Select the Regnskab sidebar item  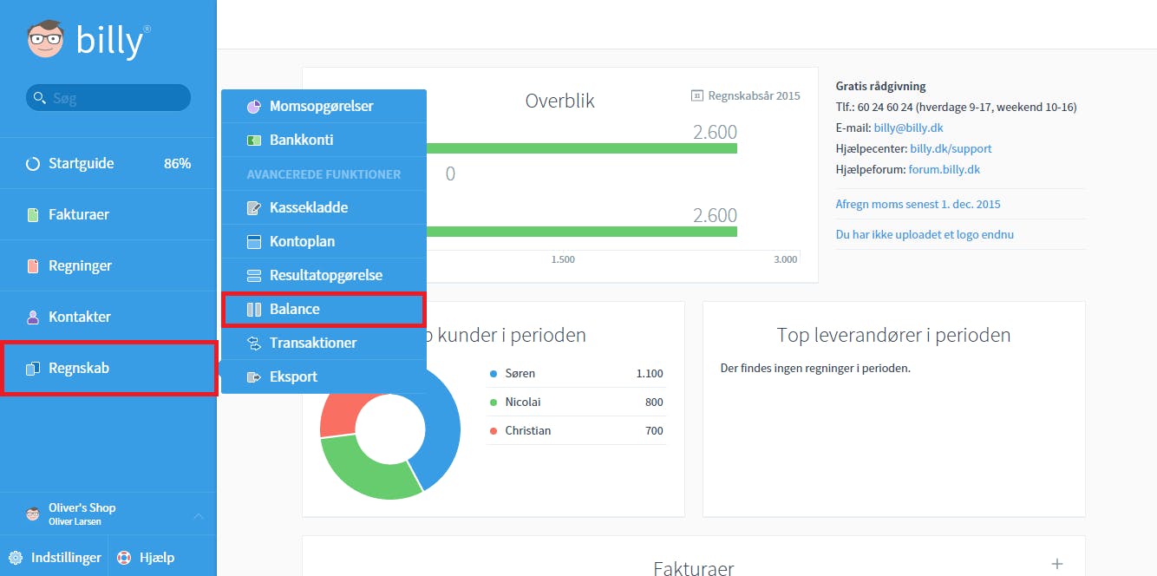tap(108, 369)
